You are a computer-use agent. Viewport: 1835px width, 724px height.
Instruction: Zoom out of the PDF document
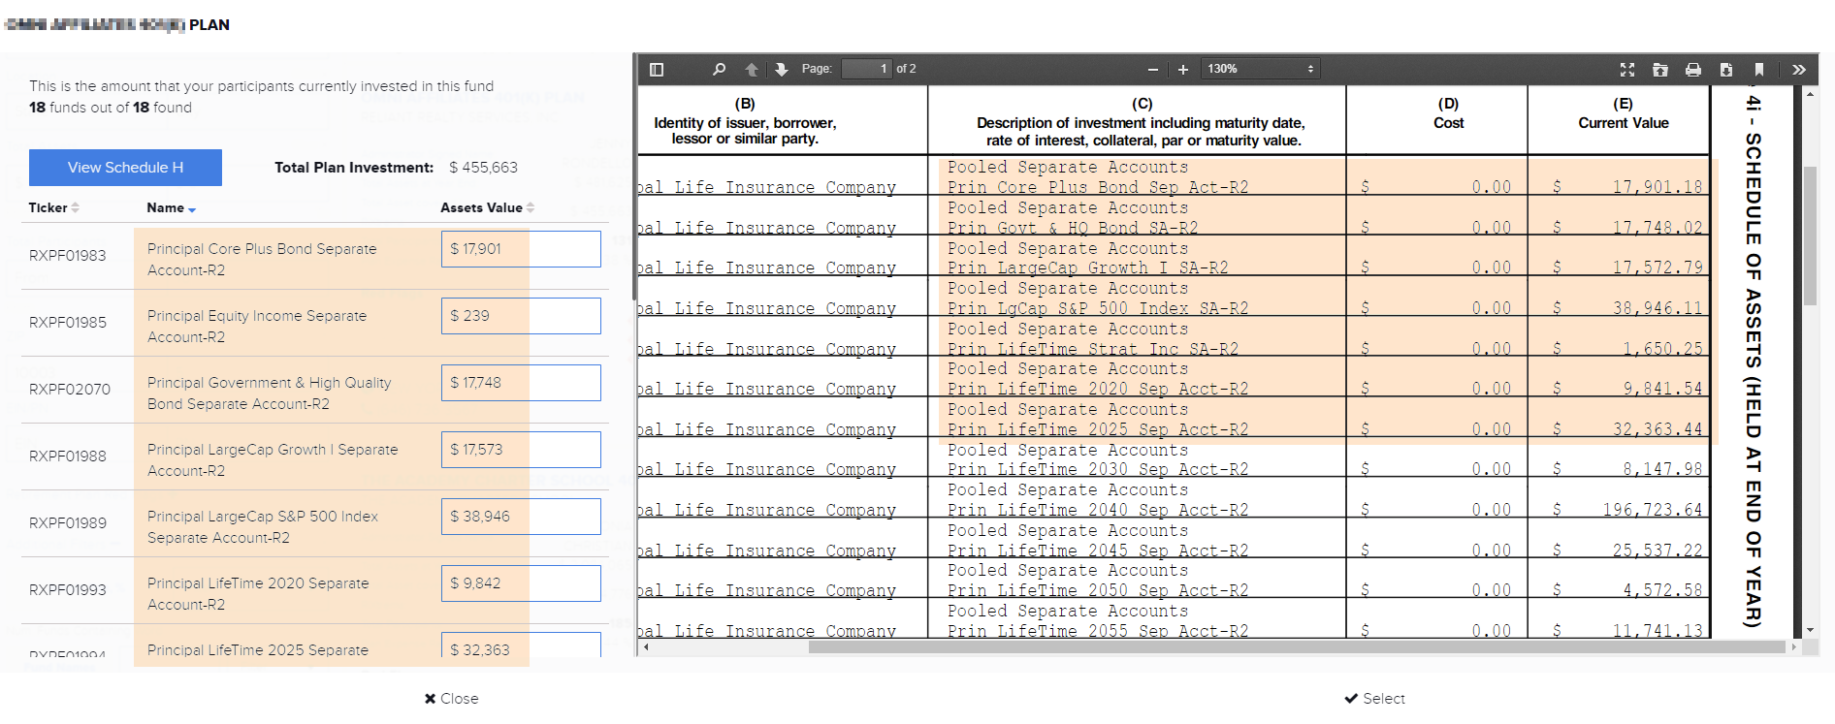[x=1152, y=70]
